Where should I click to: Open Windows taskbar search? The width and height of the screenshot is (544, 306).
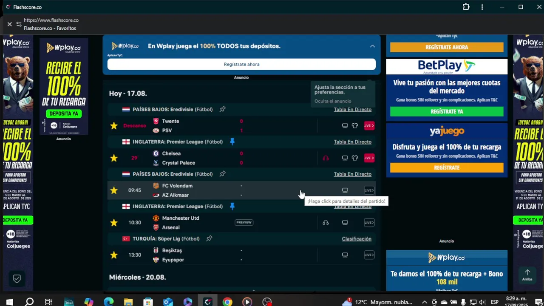pyautogui.click(x=29, y=302)
